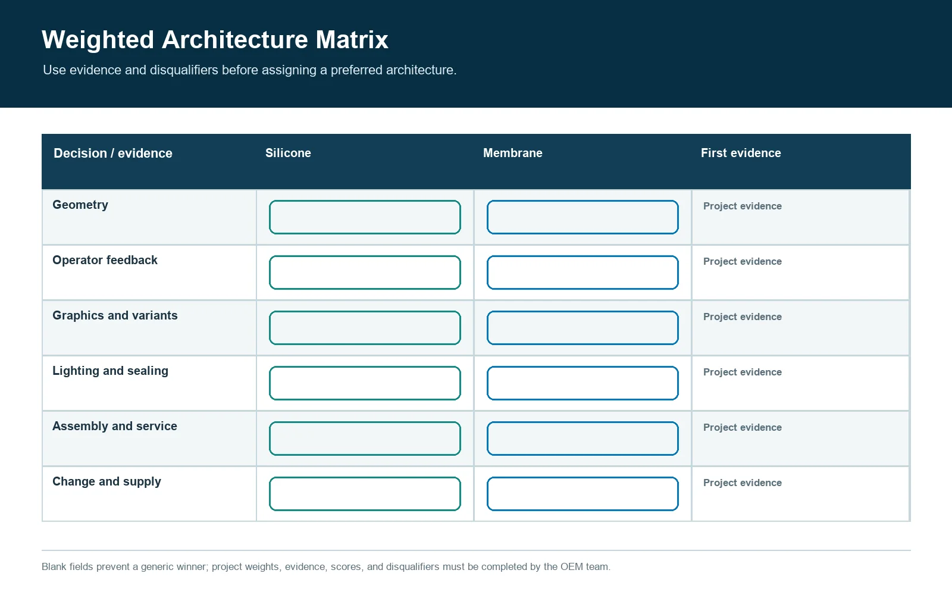
Task: Click the Decision / evidence column header
Action: tap(113, 153)
